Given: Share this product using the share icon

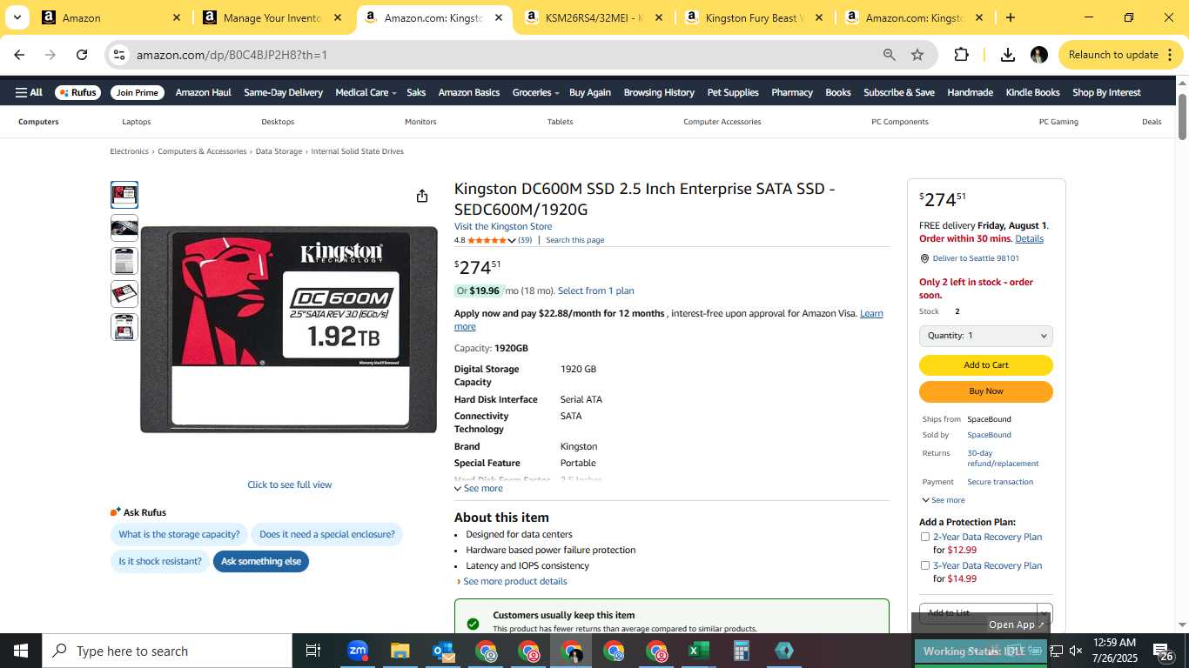Looking at the screenshot, I should coord(422,197).
